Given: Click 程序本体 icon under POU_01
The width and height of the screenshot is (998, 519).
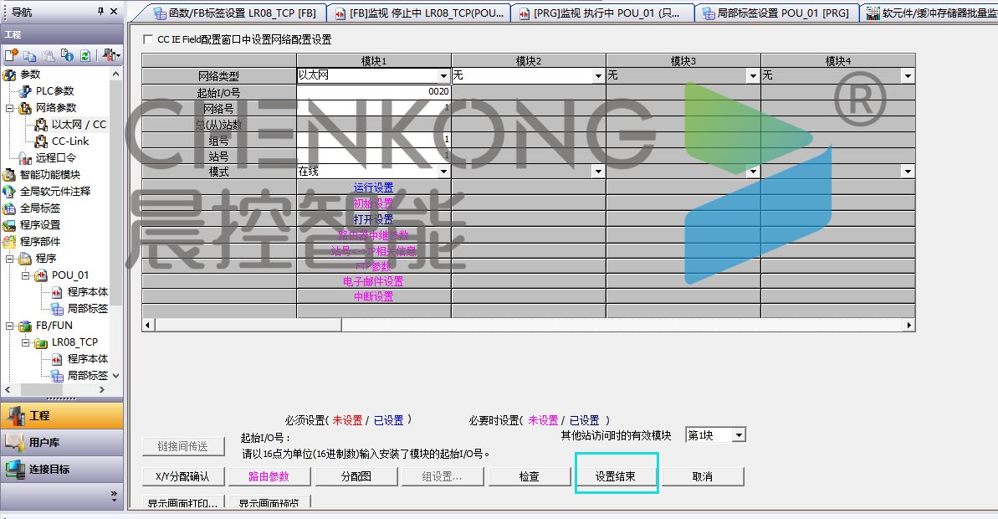Looking at the screenshot, I should pyautogui.click(x=57, y=291).
